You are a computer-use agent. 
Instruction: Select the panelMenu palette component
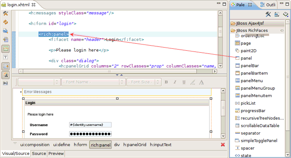[x=249, y=81]
